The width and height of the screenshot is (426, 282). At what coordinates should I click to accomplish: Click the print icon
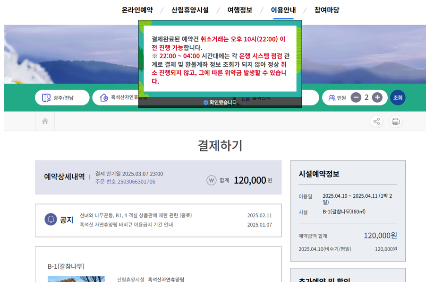tap(396, 122)
